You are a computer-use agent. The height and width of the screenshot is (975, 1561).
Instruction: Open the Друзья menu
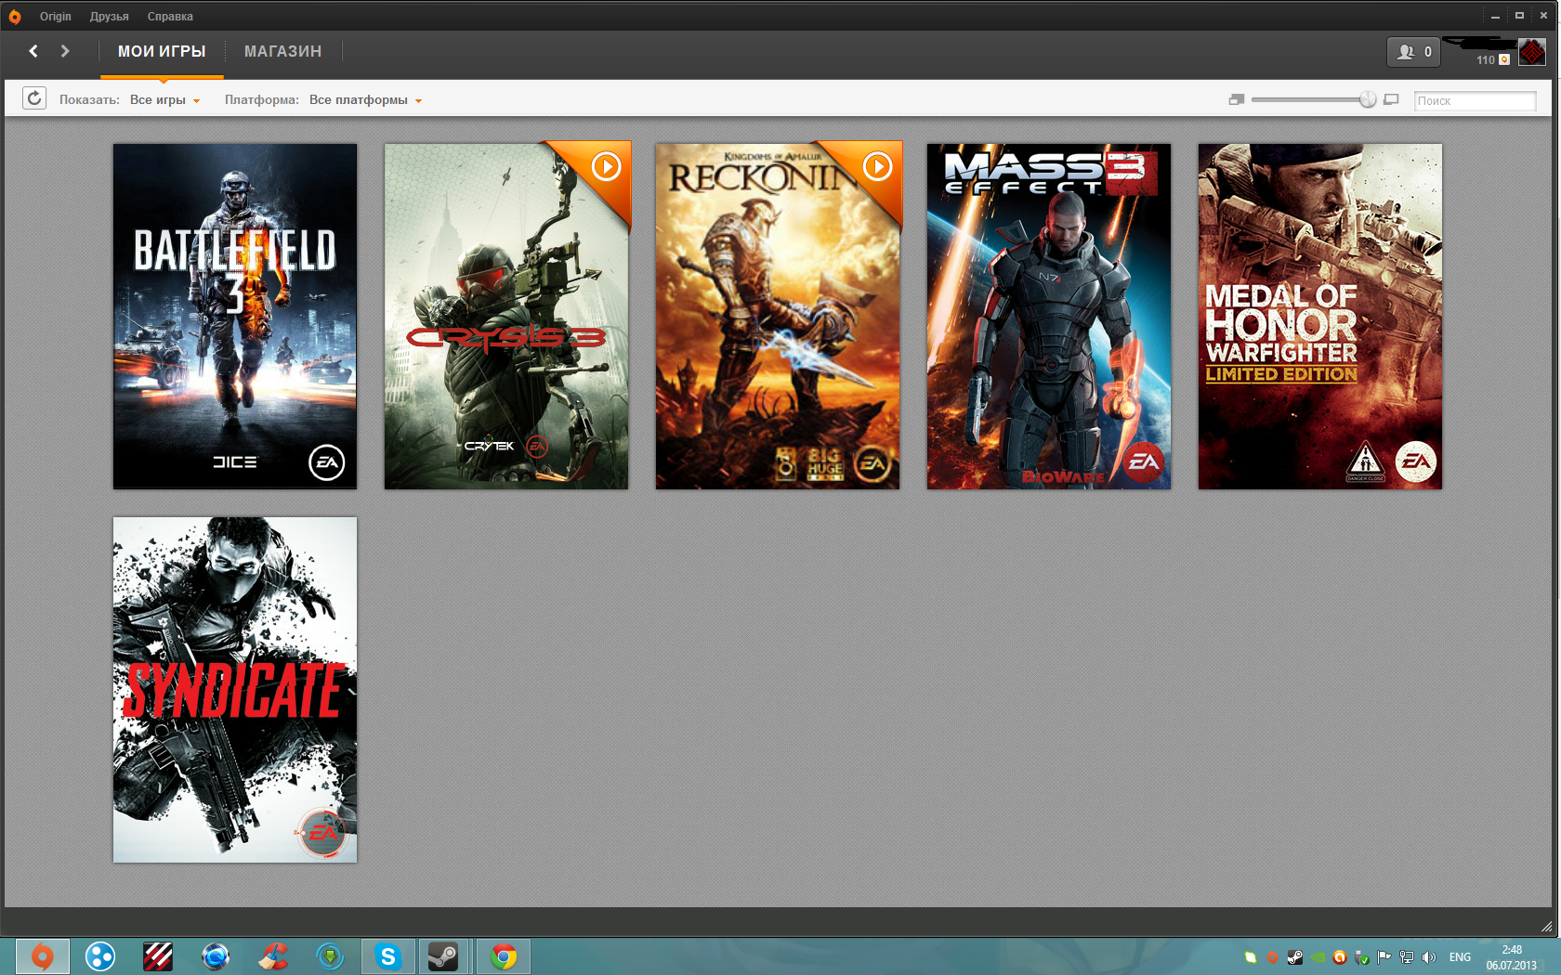tap(110, 17)
